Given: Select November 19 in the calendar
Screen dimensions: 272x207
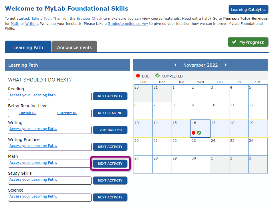Looking at the screenshot, I should pos(258,129).
